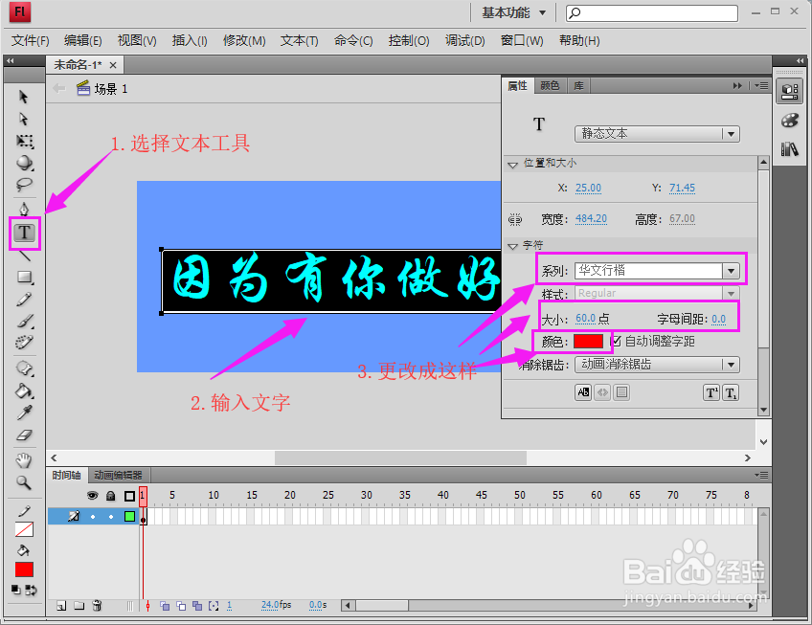Click the search input field
812x625 pixels.
coord(652,13)
